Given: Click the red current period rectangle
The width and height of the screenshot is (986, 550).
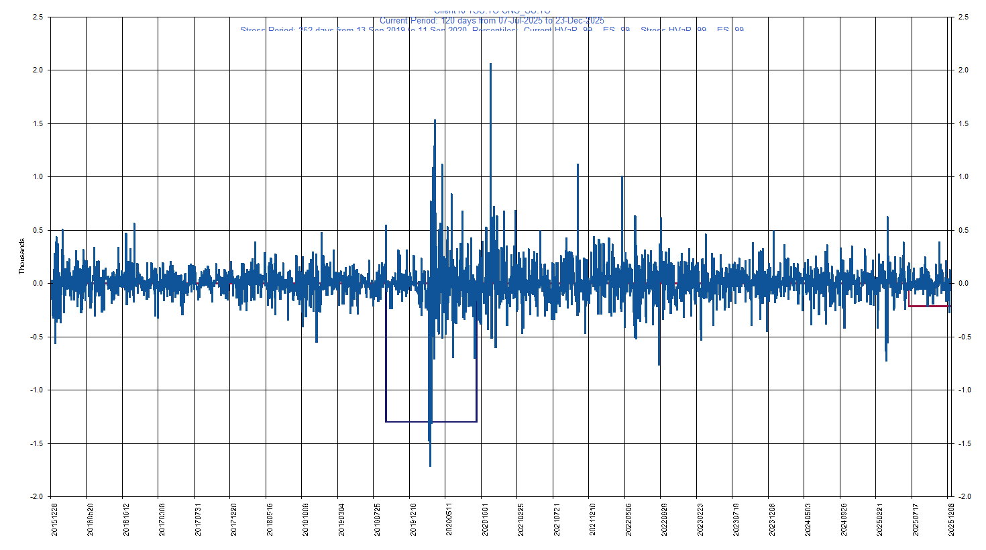Looking at the screenshot, I should pyautogui.click(x=928, y=306).
